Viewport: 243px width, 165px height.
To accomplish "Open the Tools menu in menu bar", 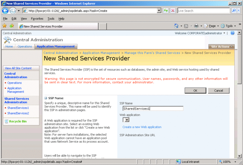I will click(51, 19).
